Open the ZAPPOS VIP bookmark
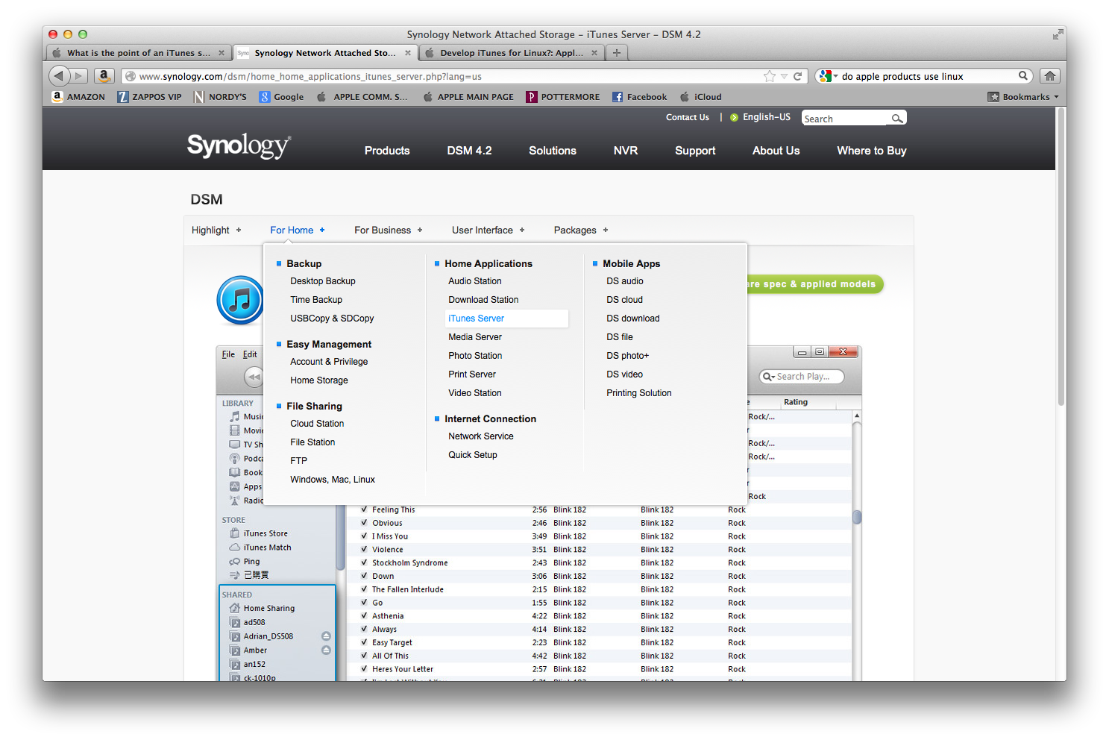1109x740 pixels. click(x=149, y=97)
